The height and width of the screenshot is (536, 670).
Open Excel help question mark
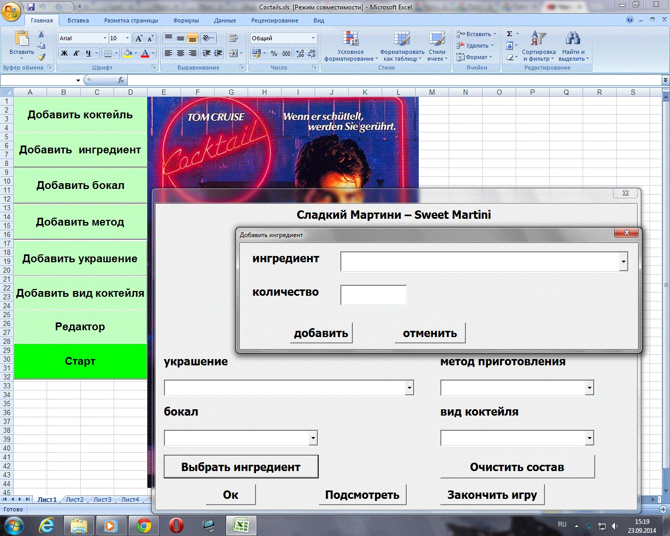tap(630, 20)
